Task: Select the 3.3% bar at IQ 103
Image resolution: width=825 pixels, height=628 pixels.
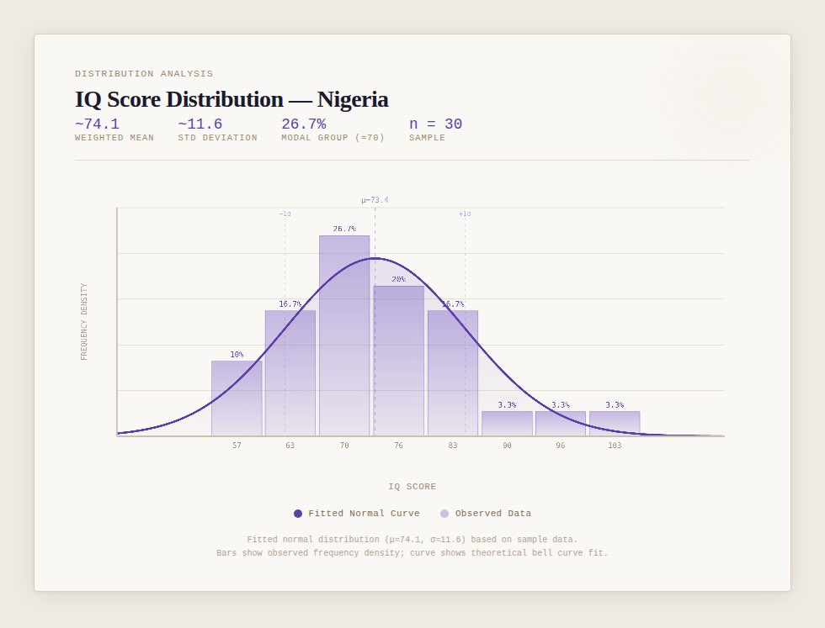Action: click(615, 424)
